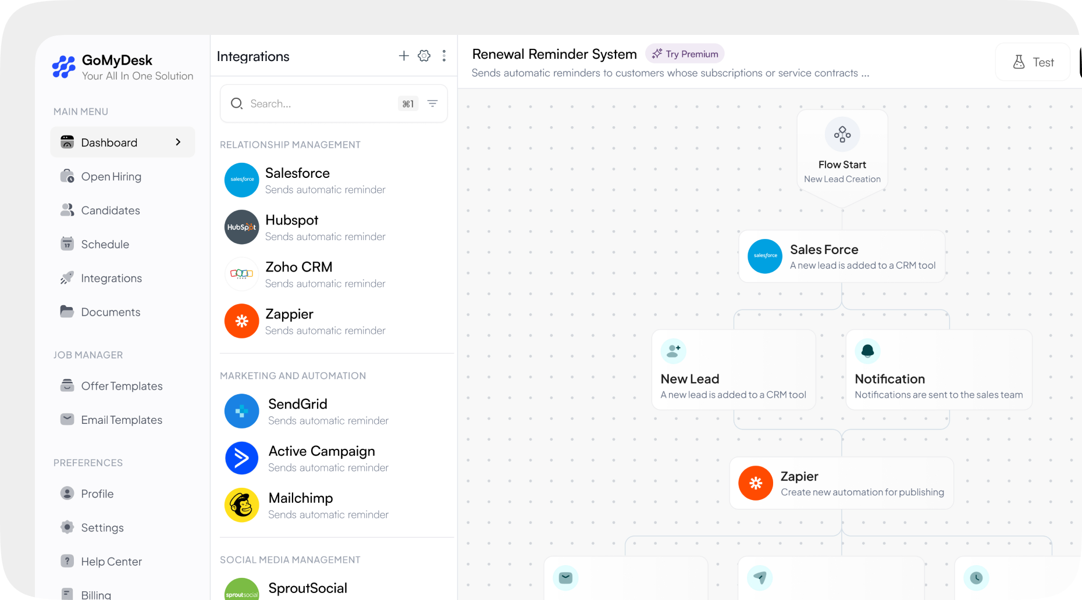Viewport: 1082px width, 600px height.
Task: Click the search magnifier icon
Action: [x=236, y=103]
